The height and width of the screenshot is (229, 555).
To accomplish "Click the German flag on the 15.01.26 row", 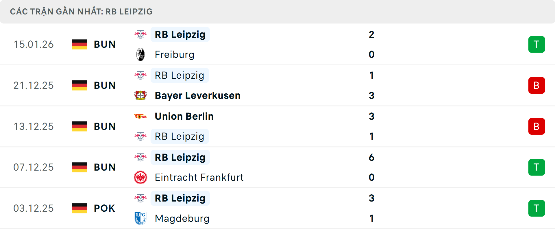I will 79,44.
